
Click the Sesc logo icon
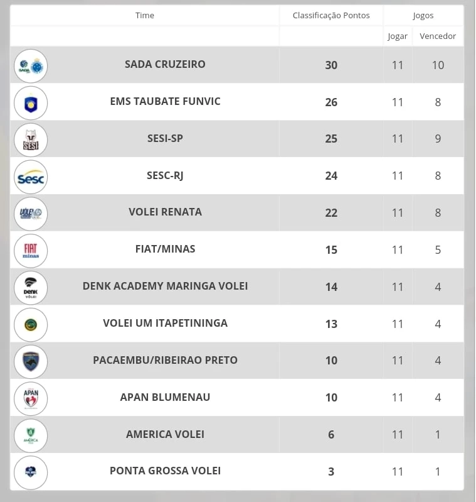pyautogui.click(x=31, y=177)
